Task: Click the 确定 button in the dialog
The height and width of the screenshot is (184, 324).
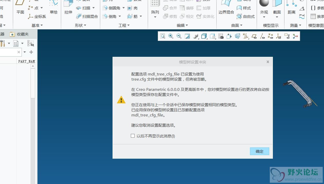Action: point(260,151)
